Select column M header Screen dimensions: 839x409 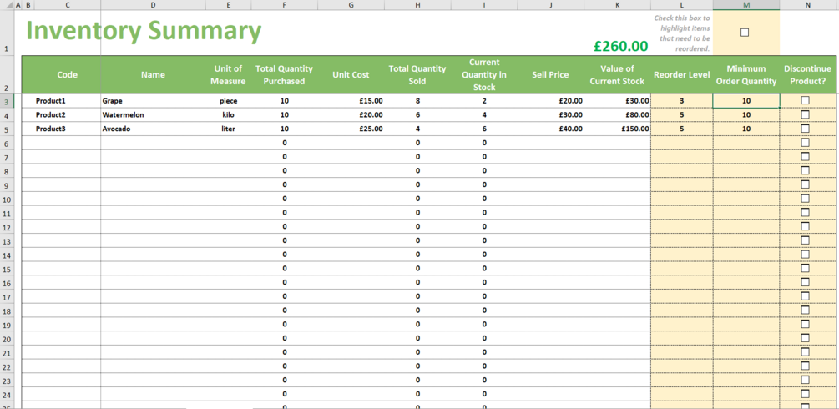[745, 5]
